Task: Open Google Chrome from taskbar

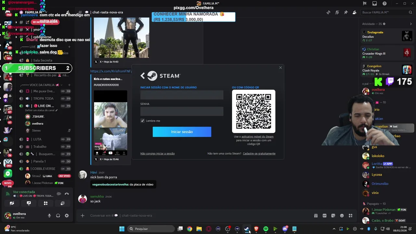Action: [189, 229]
